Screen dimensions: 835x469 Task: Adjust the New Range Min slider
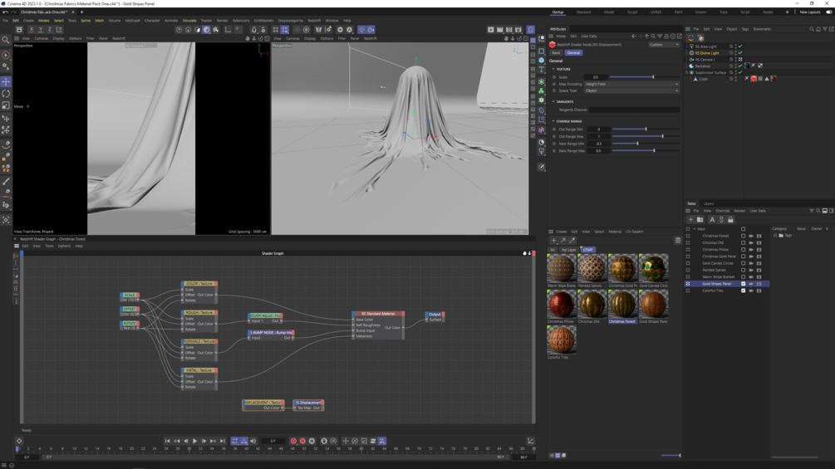(x=646, y=144)
